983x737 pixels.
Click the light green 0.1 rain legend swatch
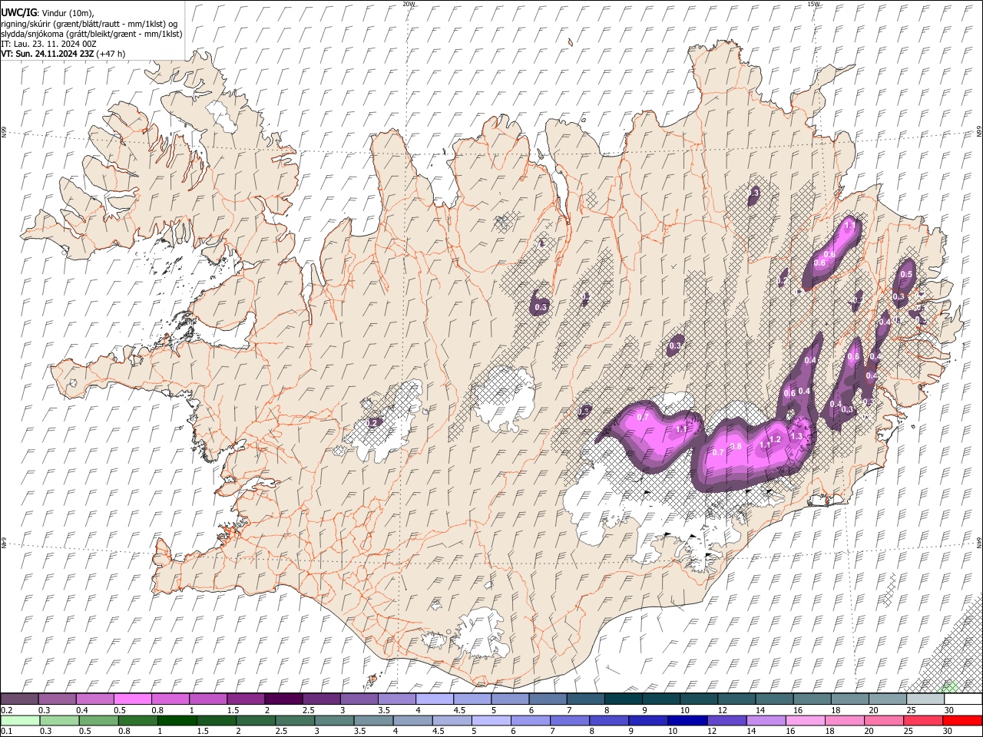(19, 720)
